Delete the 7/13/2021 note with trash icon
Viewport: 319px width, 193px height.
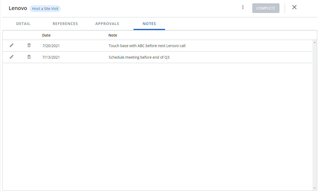click(29, 57)
